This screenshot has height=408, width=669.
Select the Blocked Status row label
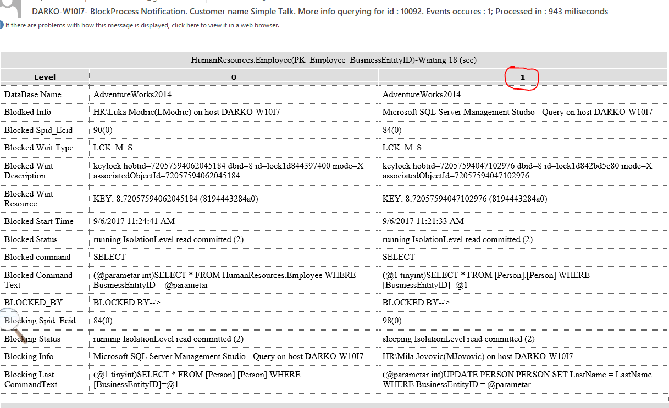click(31, 239)
